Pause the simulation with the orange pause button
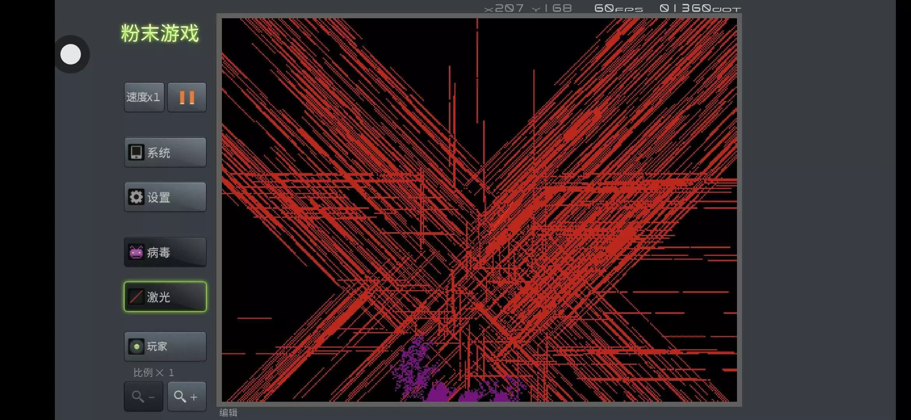 (187, 97)
